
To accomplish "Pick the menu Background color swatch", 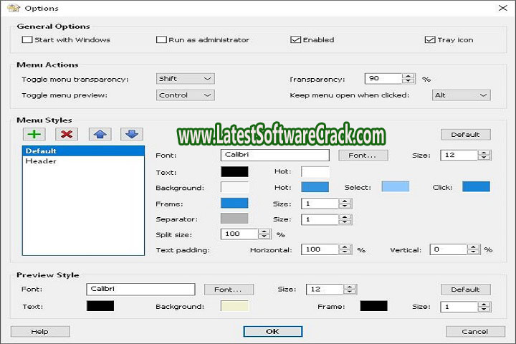I will [234, 187].
